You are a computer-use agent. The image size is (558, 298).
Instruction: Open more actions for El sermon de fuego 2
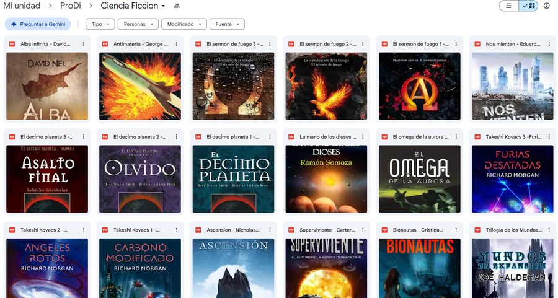pos(363,44)
